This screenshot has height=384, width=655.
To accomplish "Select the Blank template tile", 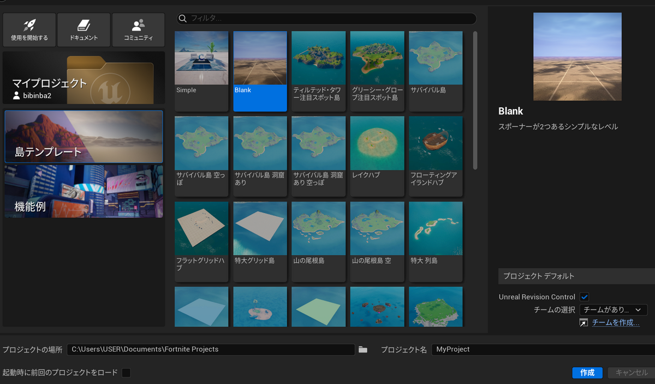I will 260,71.
